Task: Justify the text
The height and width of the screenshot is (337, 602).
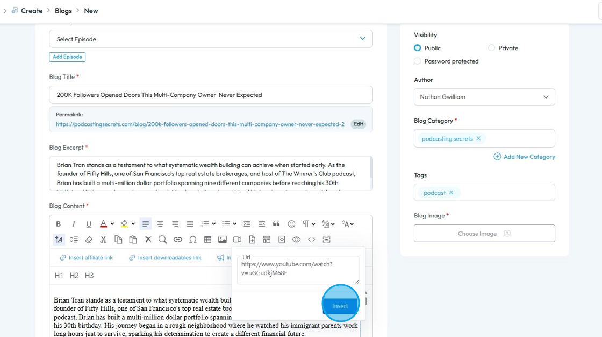Action: point(190,224)
